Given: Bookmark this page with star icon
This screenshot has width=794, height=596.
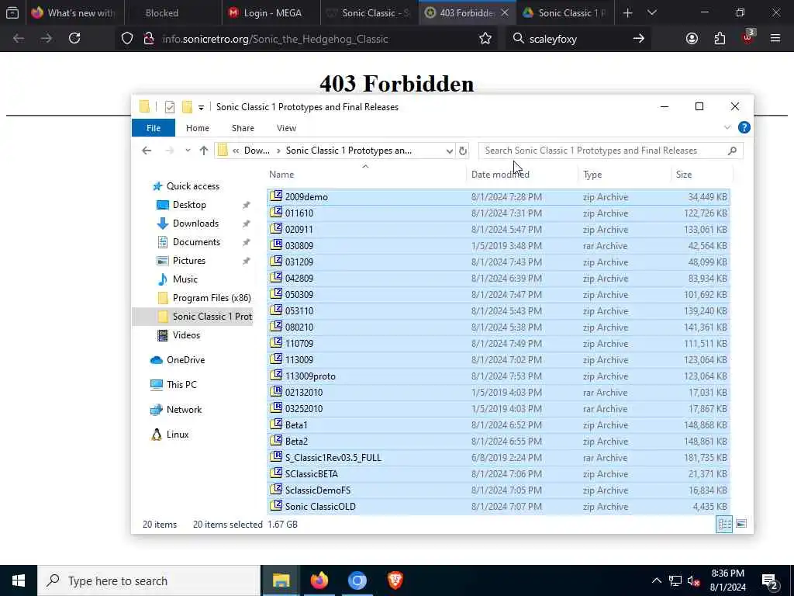Looking at the screenshot, I should pyautogui.click(x=485, y=39).
